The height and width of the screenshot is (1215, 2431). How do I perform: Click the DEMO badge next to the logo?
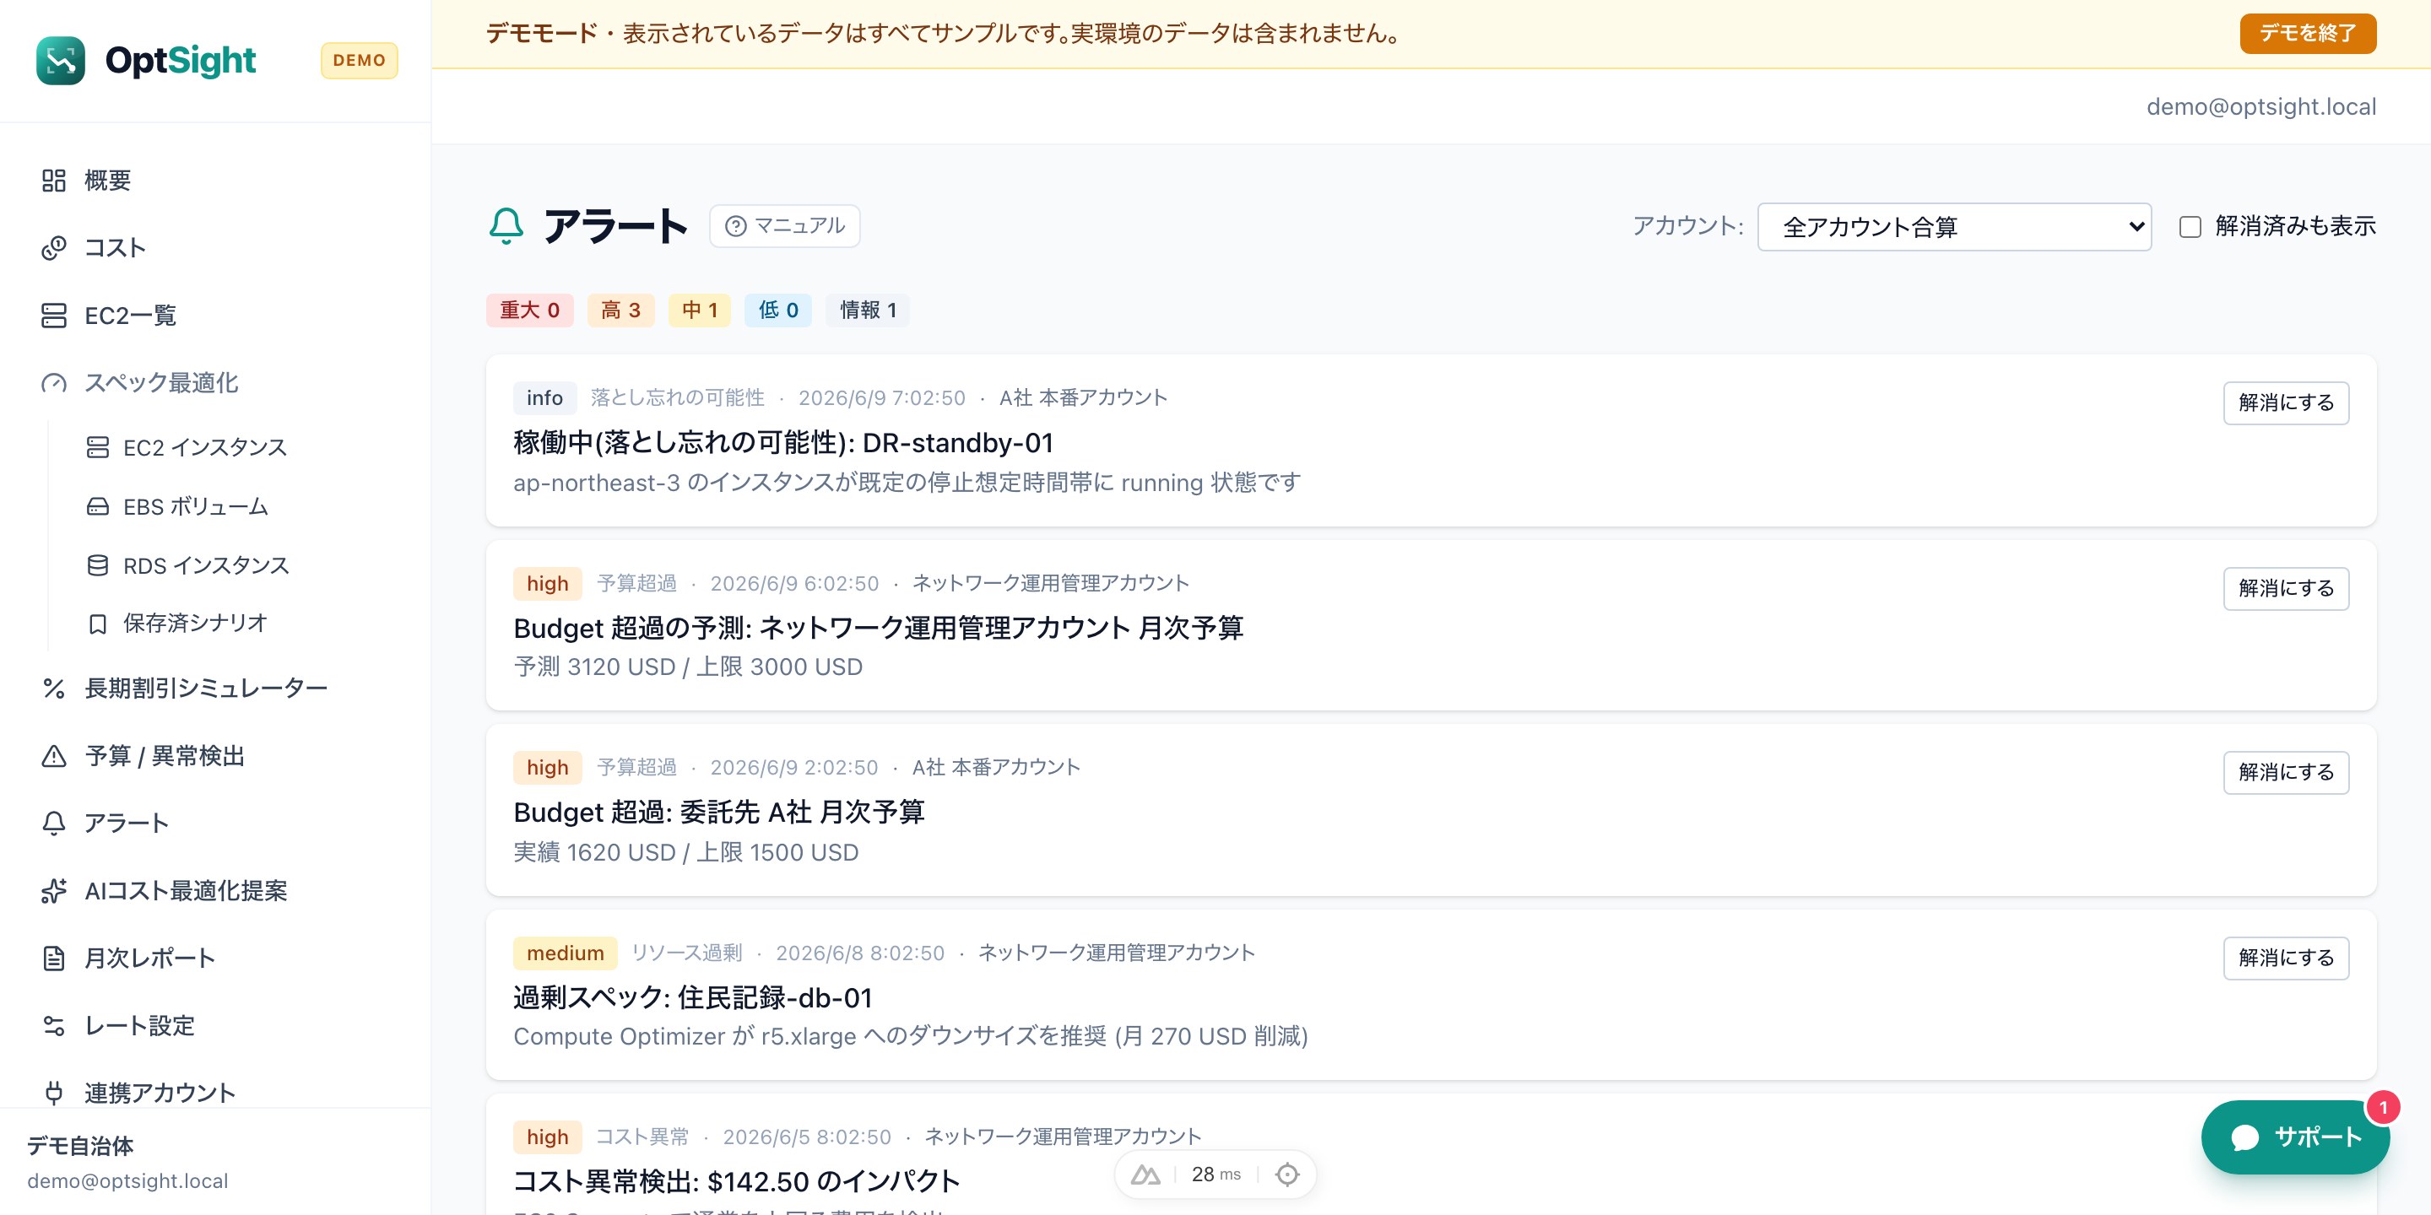[359, 61]
